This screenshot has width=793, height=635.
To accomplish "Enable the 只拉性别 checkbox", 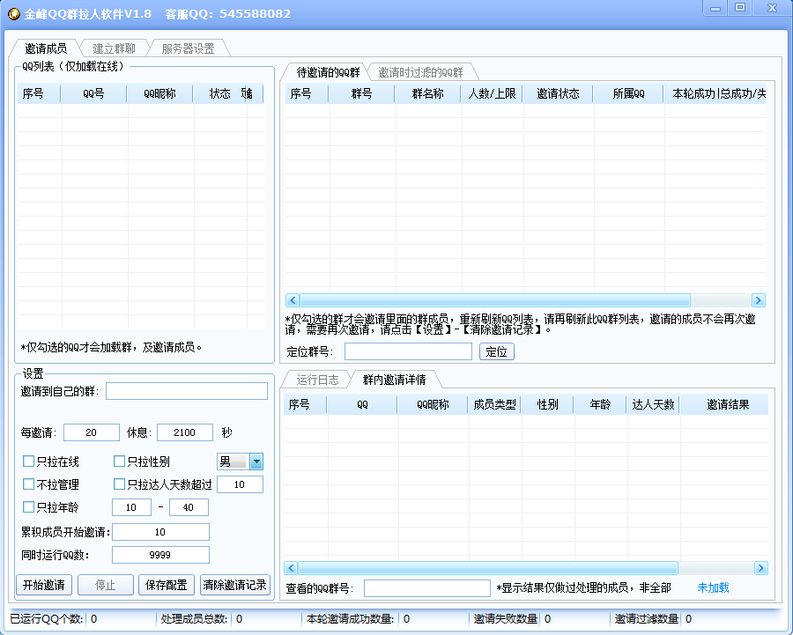I will 119,461.
